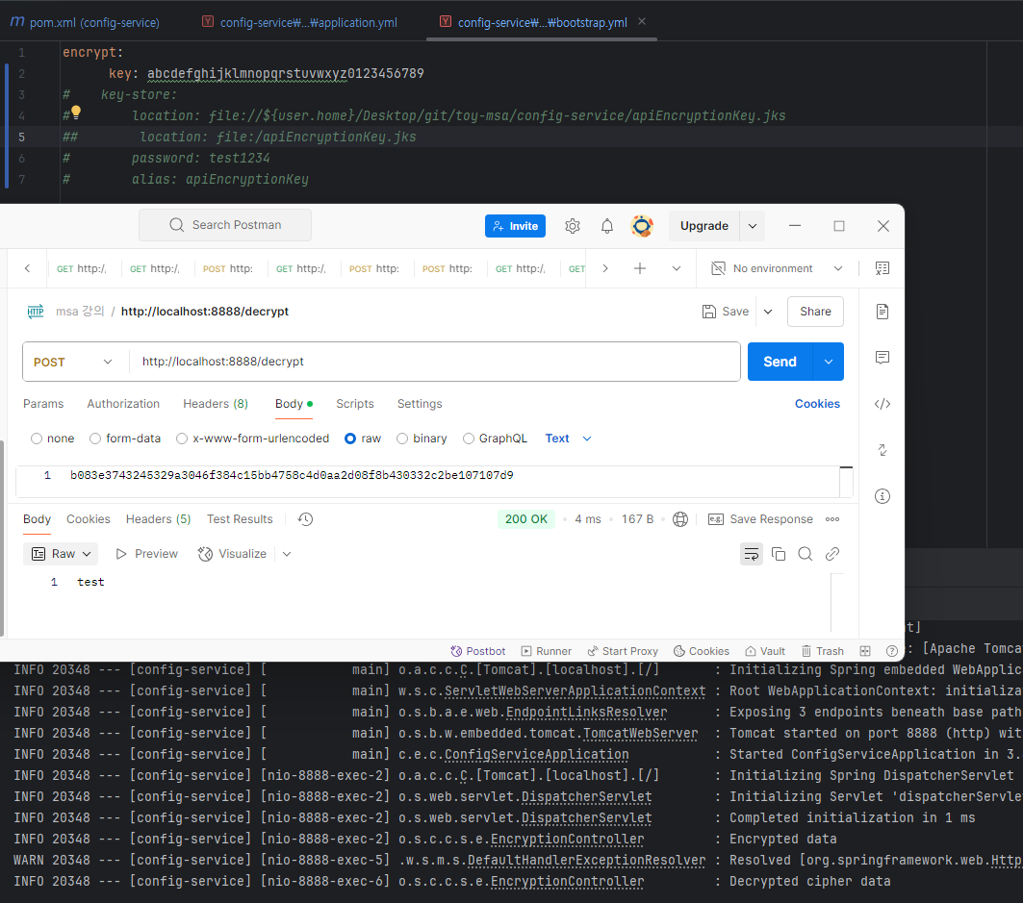
Task: Expand the Visualize options chevron
Action: pos(287,554)
